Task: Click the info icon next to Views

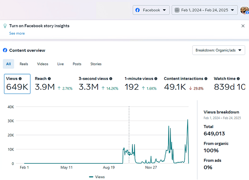Action: (x=20, y=78)
